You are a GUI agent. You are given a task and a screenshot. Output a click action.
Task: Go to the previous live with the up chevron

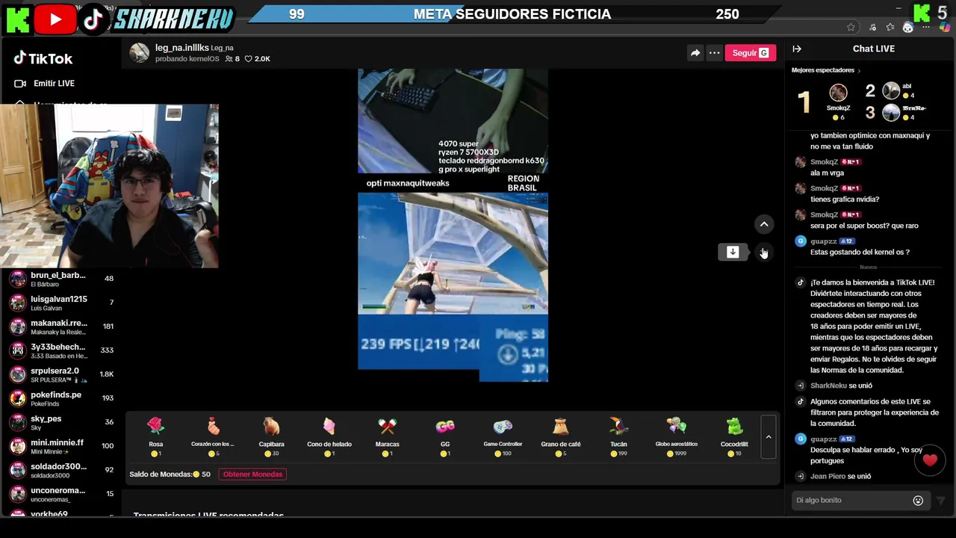(x=764, y=224)
